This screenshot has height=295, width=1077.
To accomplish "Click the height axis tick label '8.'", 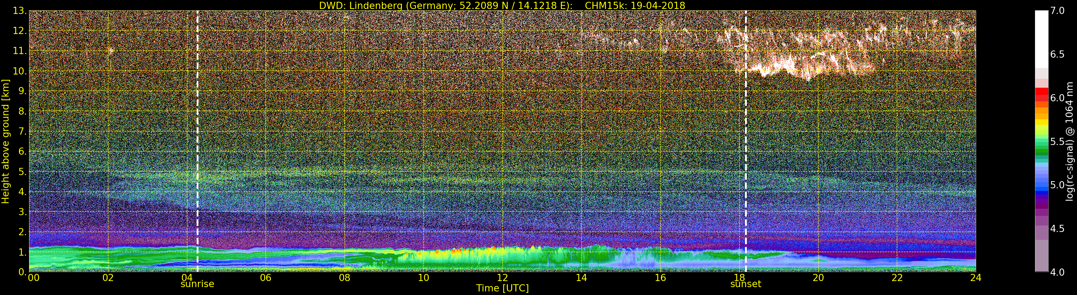I will coord(22,111).
